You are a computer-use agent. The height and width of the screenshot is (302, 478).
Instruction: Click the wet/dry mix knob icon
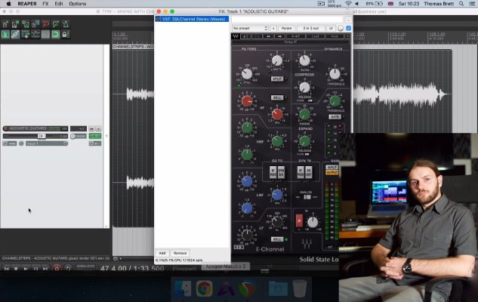click(x=341, y=29)
